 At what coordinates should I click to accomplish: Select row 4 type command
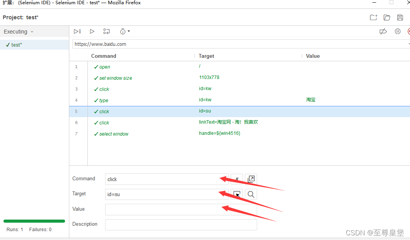[x=239, y=100]
